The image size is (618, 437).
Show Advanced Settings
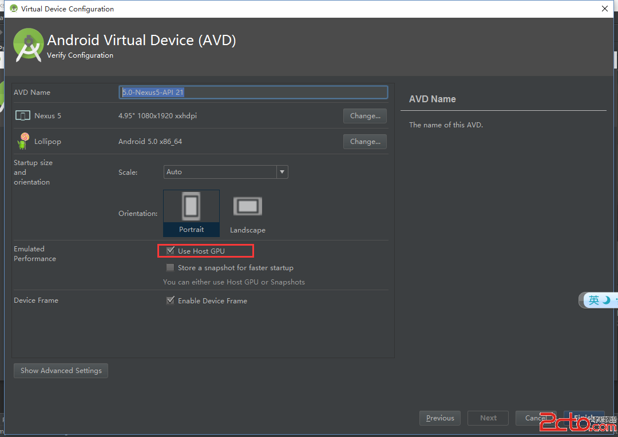(x=61, y=371)
